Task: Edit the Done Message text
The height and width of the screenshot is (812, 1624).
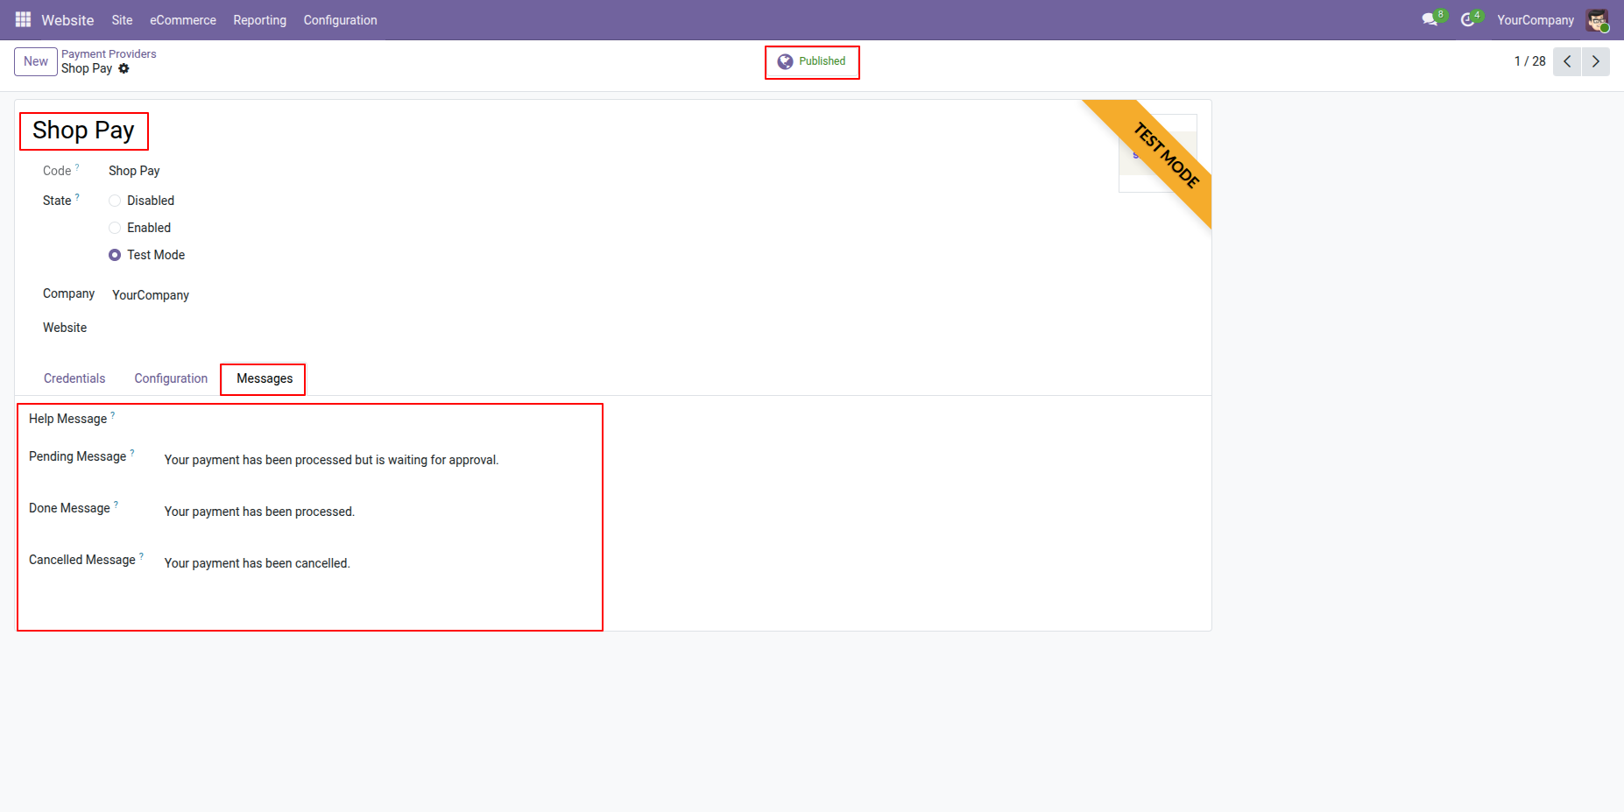Action: [259, 512]
